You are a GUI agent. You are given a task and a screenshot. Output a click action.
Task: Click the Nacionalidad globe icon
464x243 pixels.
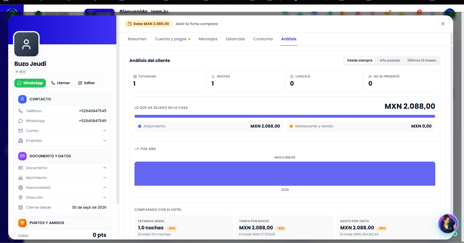(x=21, y=188)
